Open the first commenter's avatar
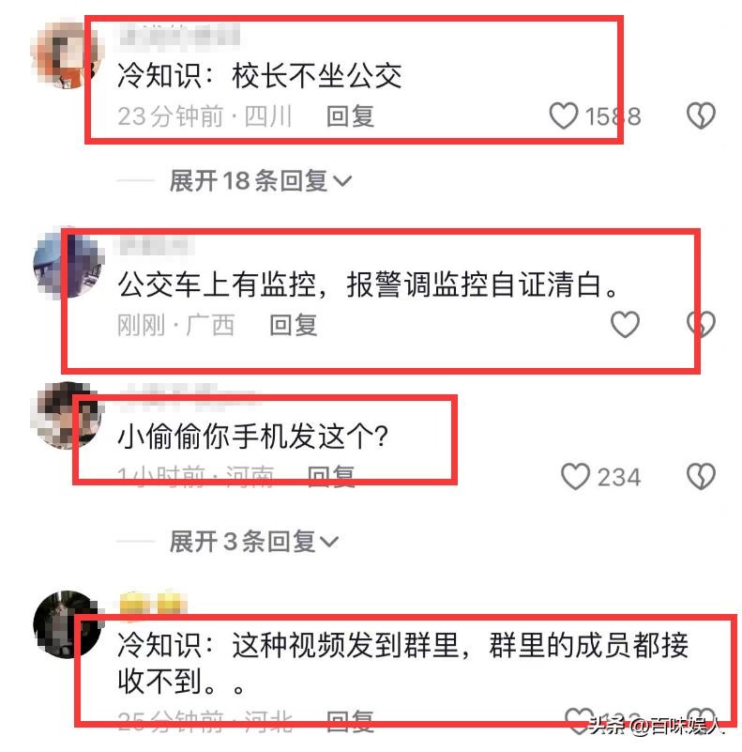 67,55
